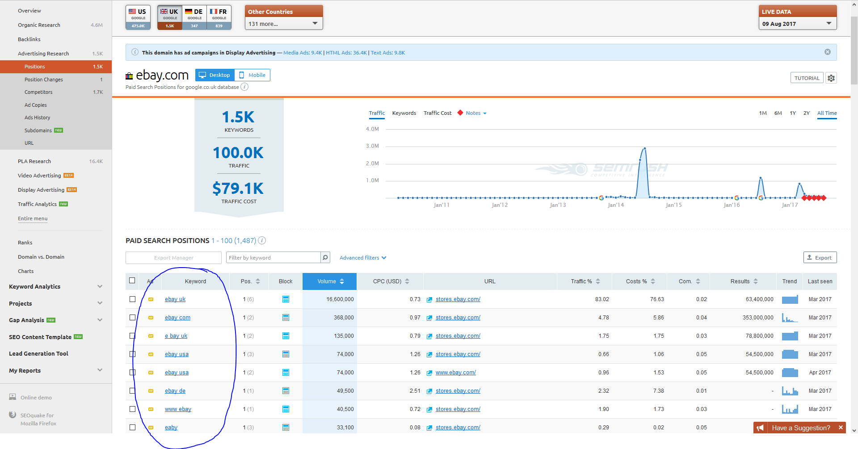Open external link icon for ebay uk URL
858x449 pixels.
click(x=429, y=300)
